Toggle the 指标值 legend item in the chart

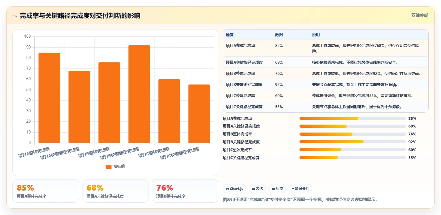tap(115, 166)
